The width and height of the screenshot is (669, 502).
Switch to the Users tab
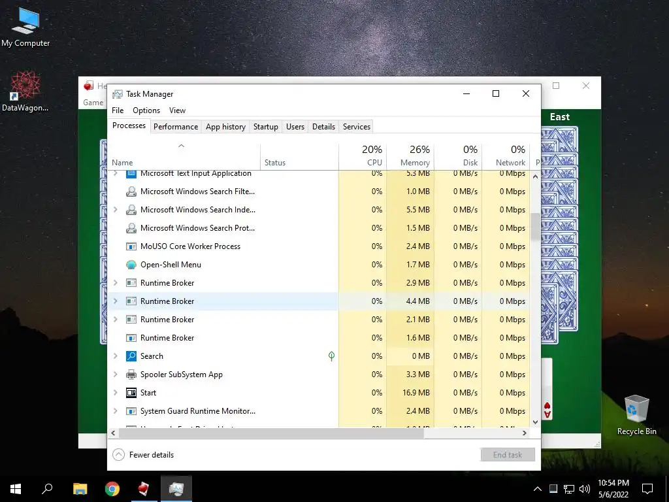(x=295, y=127)
